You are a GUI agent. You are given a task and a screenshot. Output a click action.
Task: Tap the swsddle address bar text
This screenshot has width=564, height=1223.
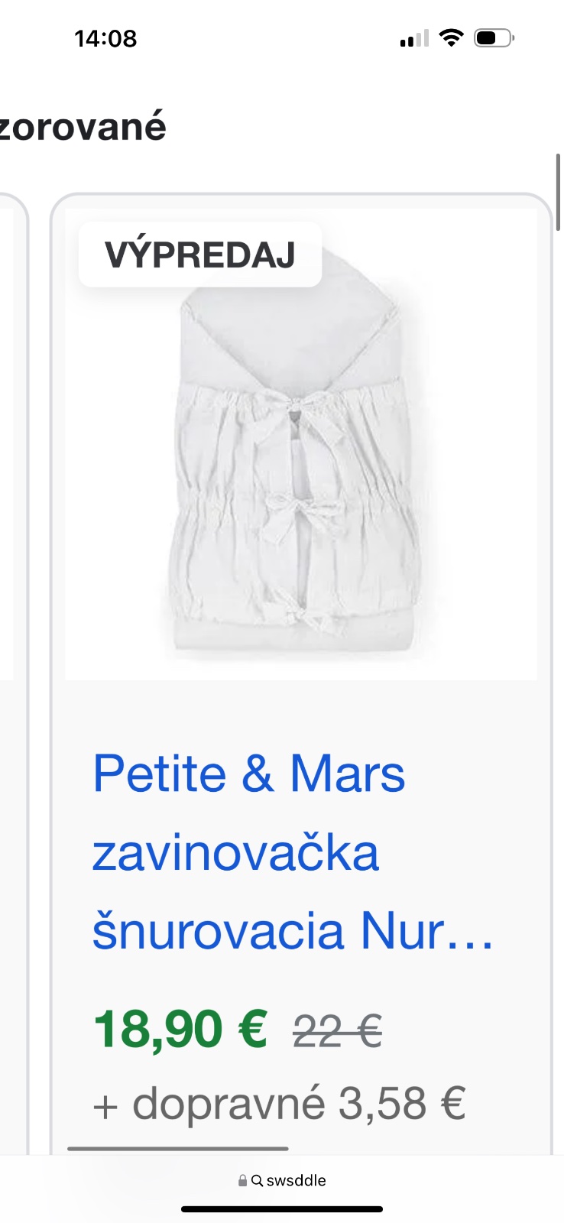point(296,1180)
